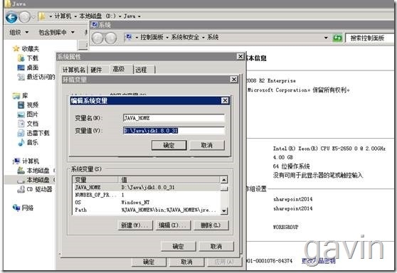The width and height of the screenshot is (397, 273).
Task: Click 控制面板 breadcrumb in address bar
Action: (x=152, y=38)
